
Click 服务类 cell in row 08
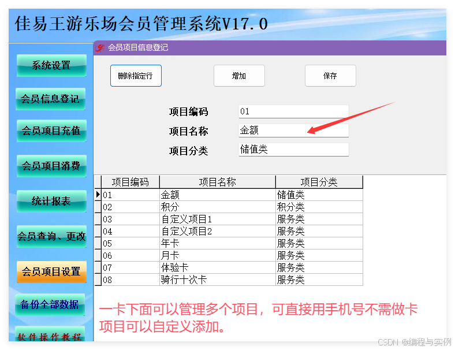tap(319, 280)
